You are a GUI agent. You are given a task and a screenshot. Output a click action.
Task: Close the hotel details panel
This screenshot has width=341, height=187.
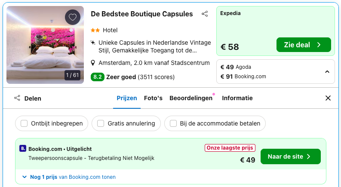[x=328, y=98]
